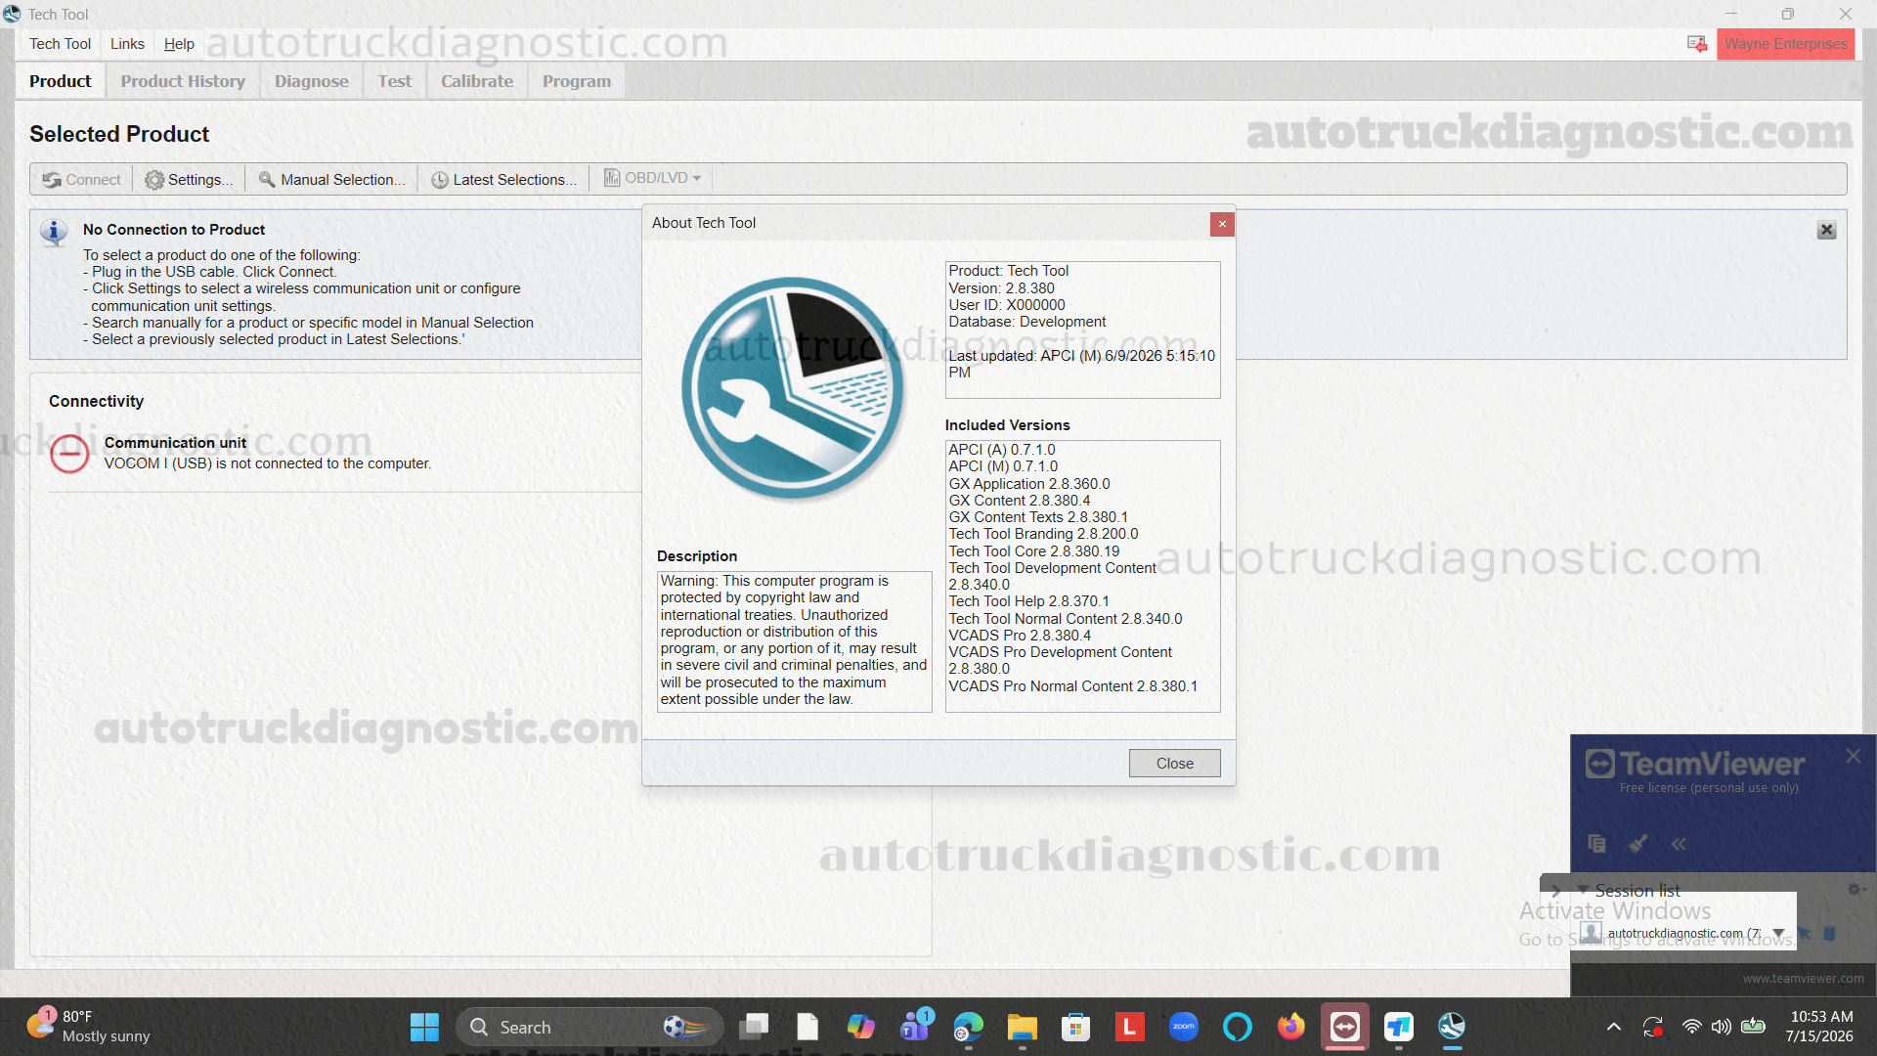This screenshot has height=1056, width=1877.
Task: Click the Description warning text box
Action: coord(794,640)
